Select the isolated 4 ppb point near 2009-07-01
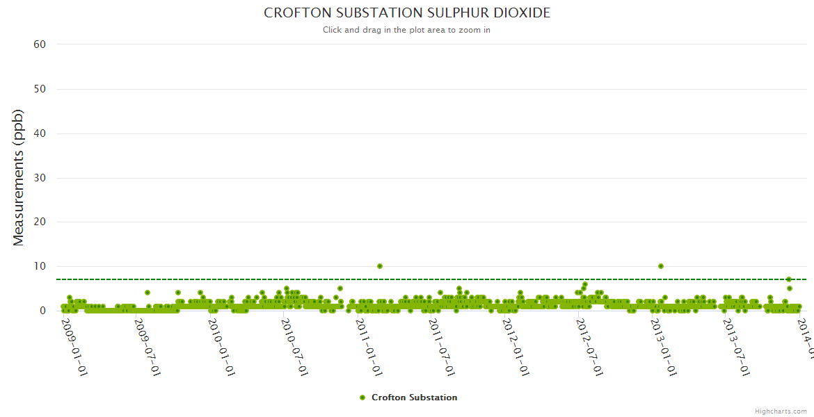Screen dimensions: 814x417 tap(147, 293)
